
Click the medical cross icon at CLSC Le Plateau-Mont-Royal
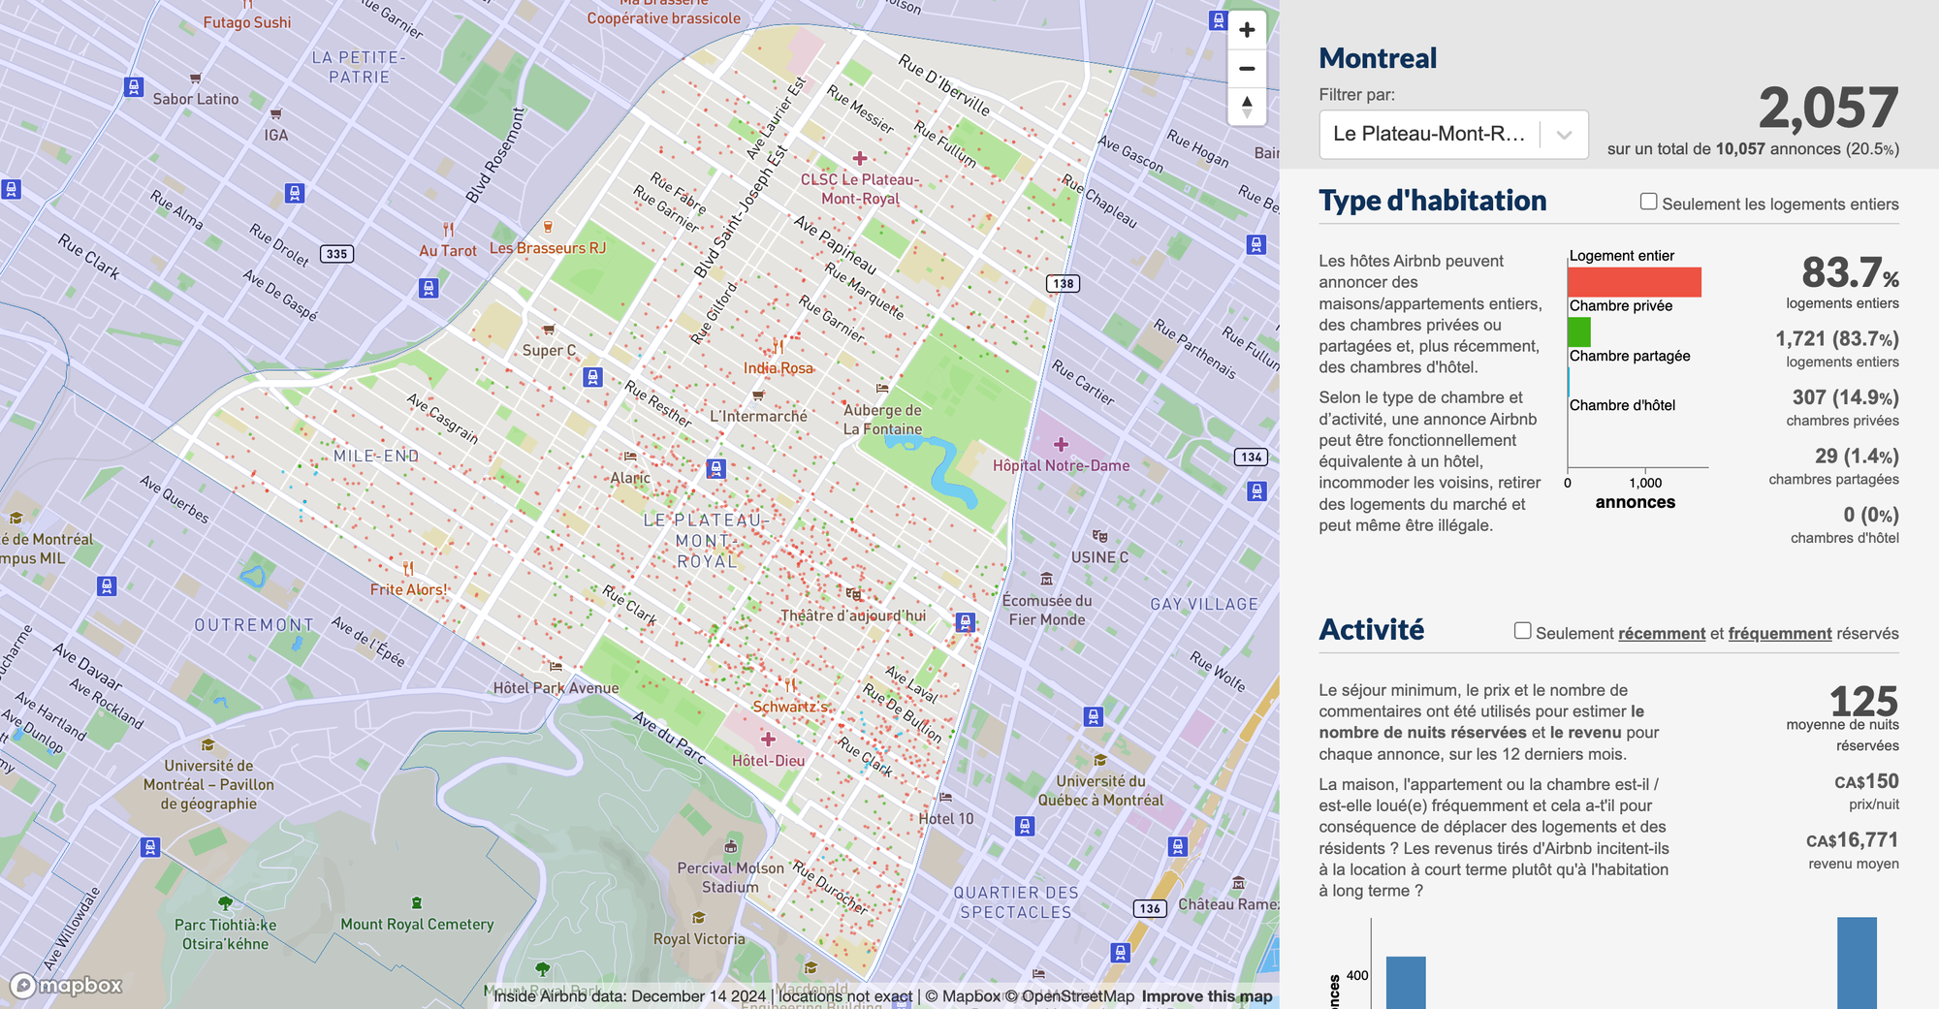tap(858, 160)
